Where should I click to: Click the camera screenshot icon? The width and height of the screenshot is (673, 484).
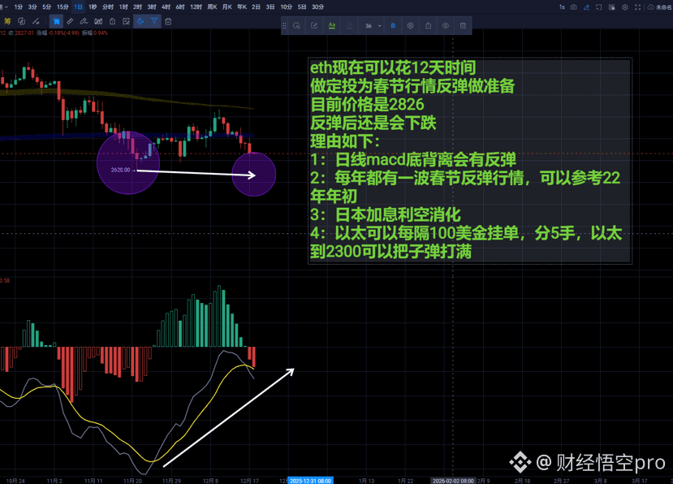click(573, 6)
